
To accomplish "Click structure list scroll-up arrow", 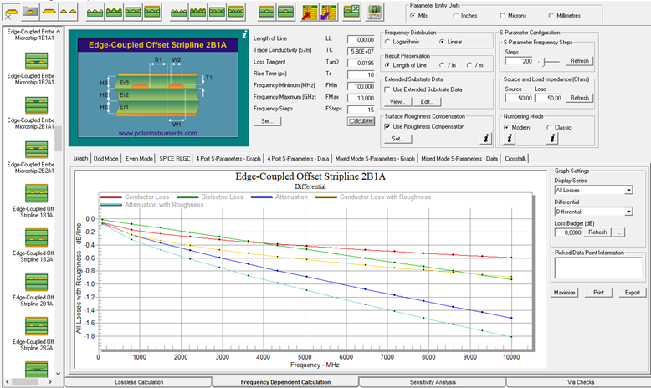I will coord(58,32).
